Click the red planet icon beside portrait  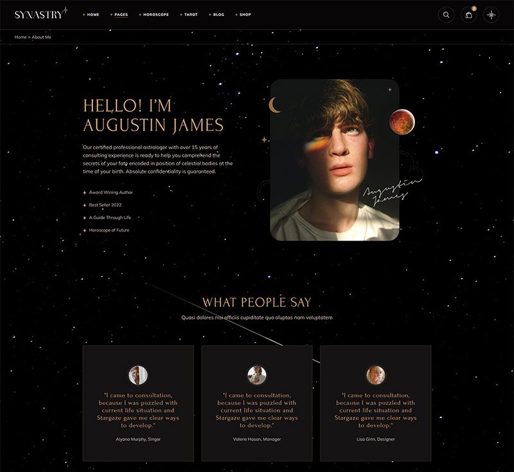coord(402,120)
